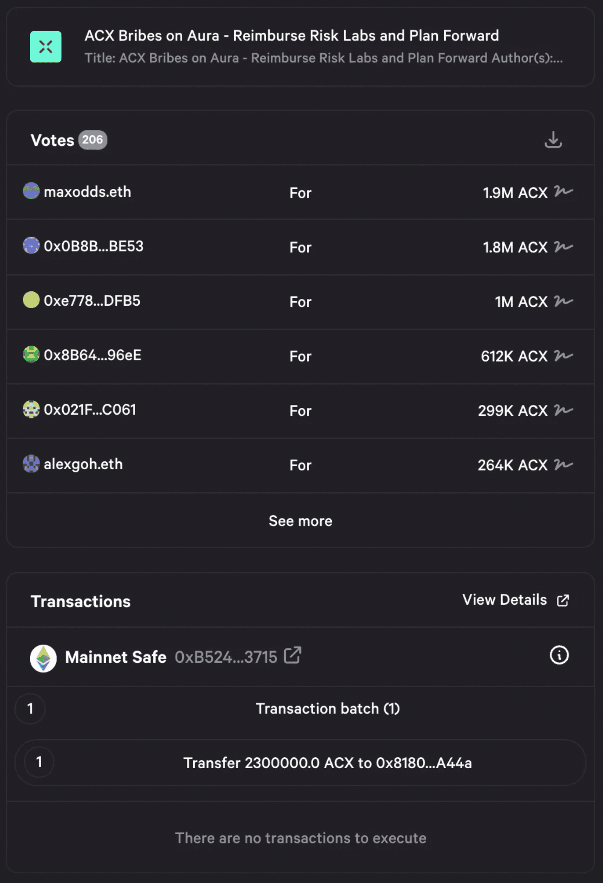The width and height of the screenshot is (603, 883).
Task: Click the signature icon next to 1.9M ACX
Action: click(x=564, y=192)
